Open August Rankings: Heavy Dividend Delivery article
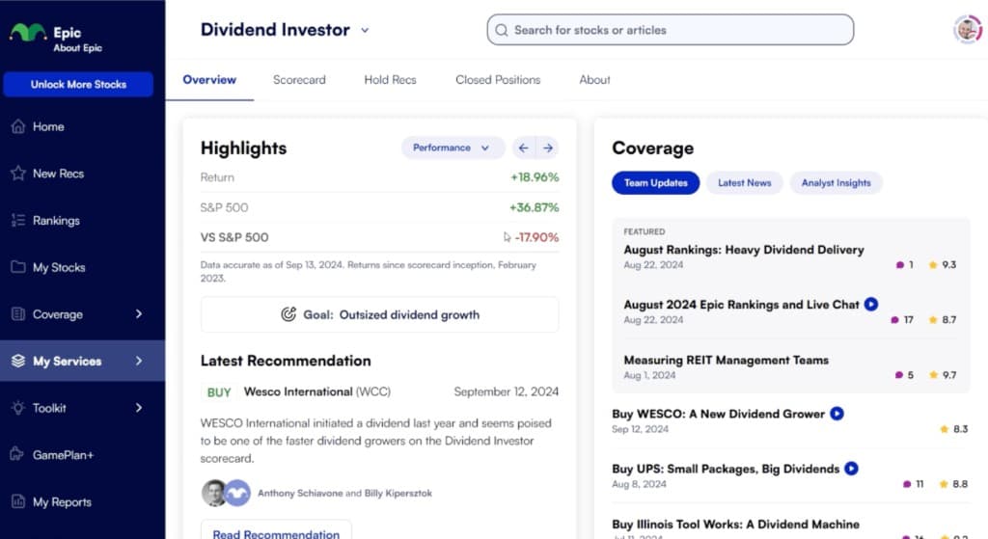This screenshot has width=988, height=539. click(744, 250)
